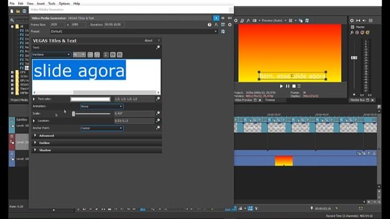Click the Scale slider handle

pyautogui.click(x=73, y=114)
